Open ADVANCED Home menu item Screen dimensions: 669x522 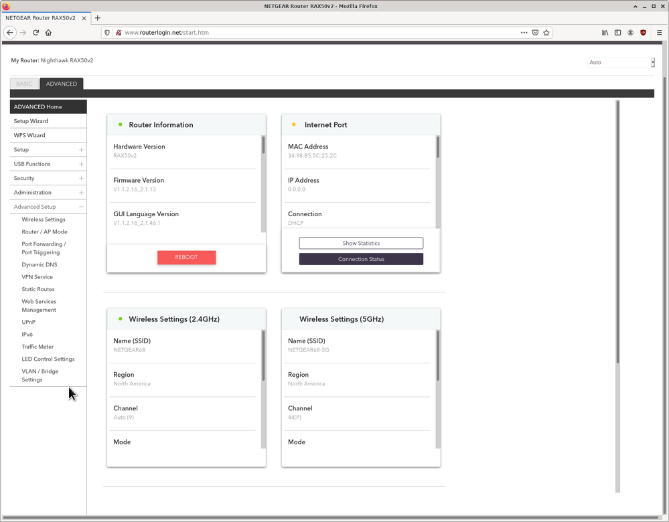48,106
